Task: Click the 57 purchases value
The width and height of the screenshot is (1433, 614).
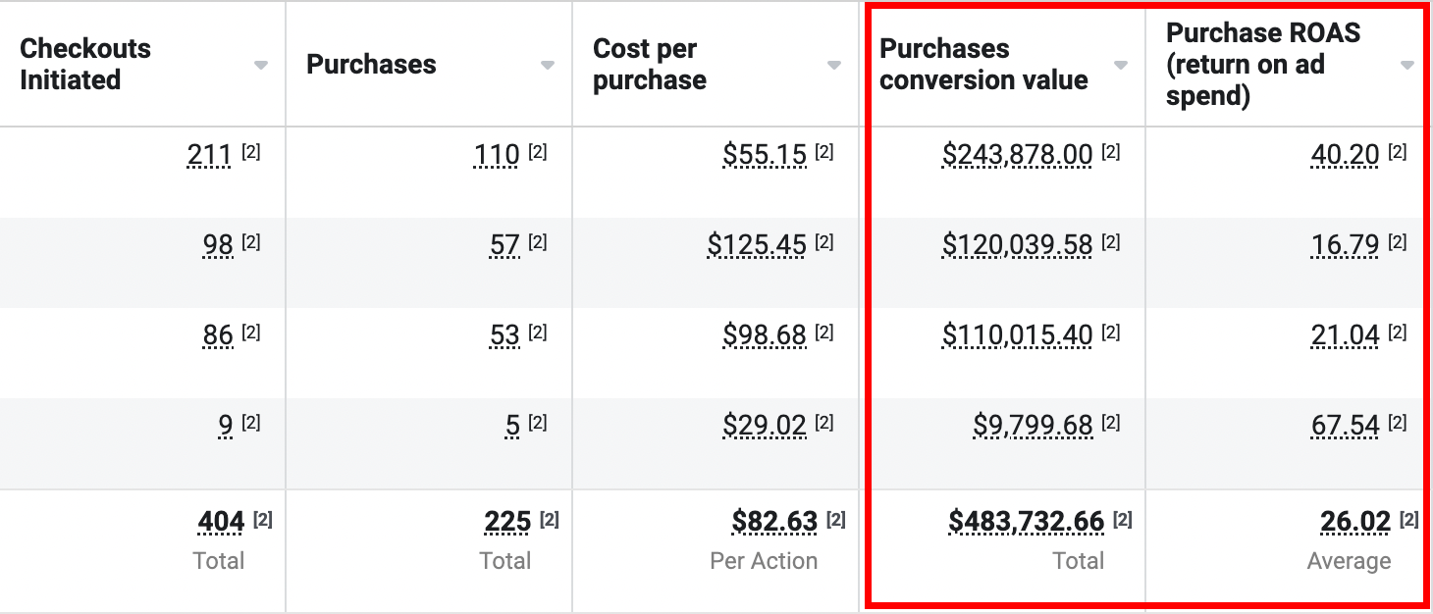Action: pyautogui.click(x=504, y=245)
